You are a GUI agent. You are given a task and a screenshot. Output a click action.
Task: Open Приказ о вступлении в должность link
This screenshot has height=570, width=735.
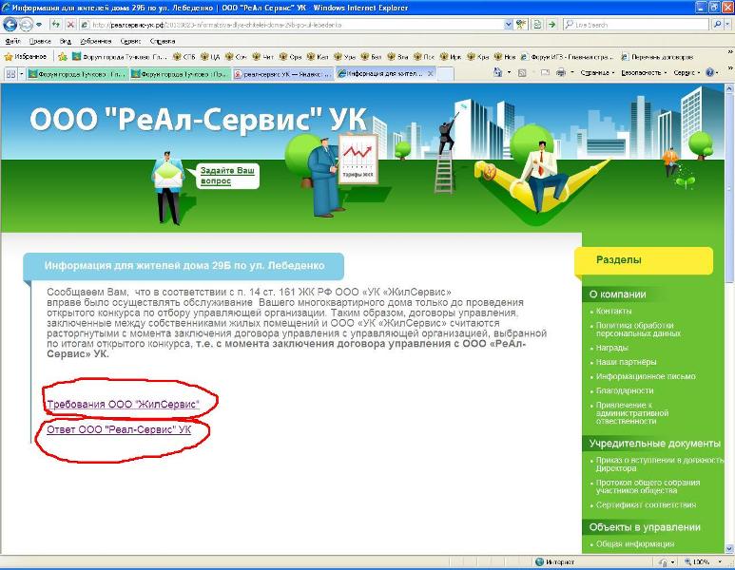tap(660, 465)
